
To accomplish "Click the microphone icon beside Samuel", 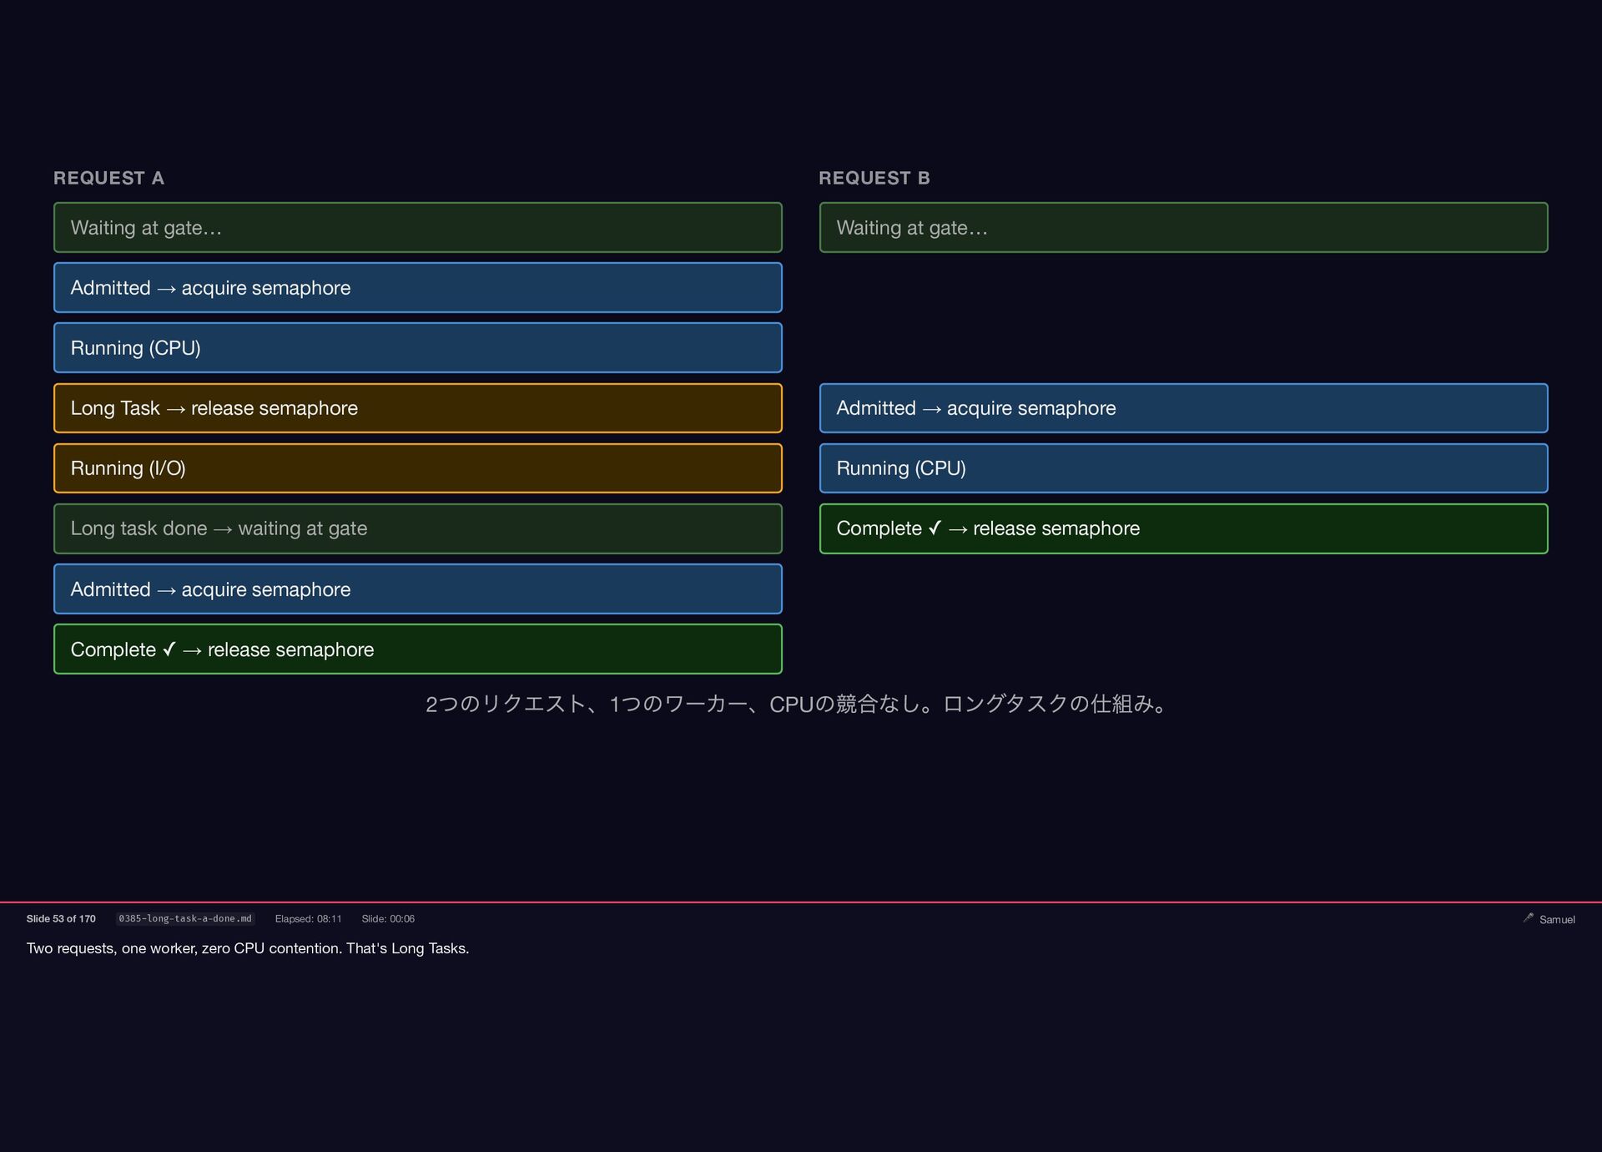I will (x=1528, y=917).
